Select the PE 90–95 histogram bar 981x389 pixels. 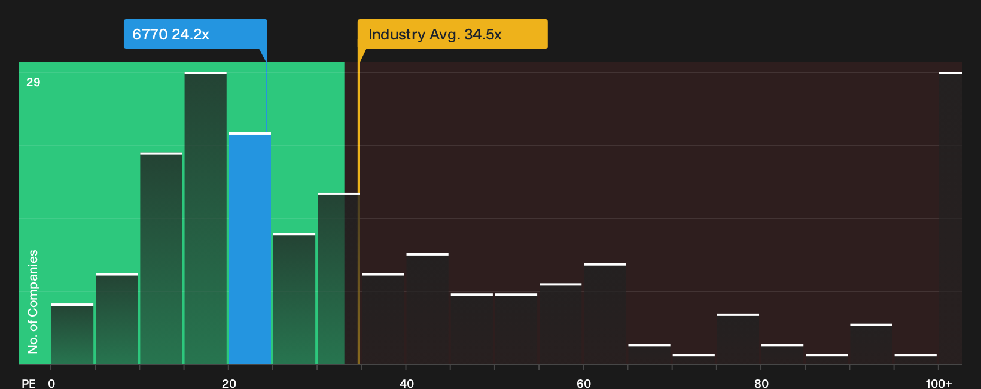(871, 344)
